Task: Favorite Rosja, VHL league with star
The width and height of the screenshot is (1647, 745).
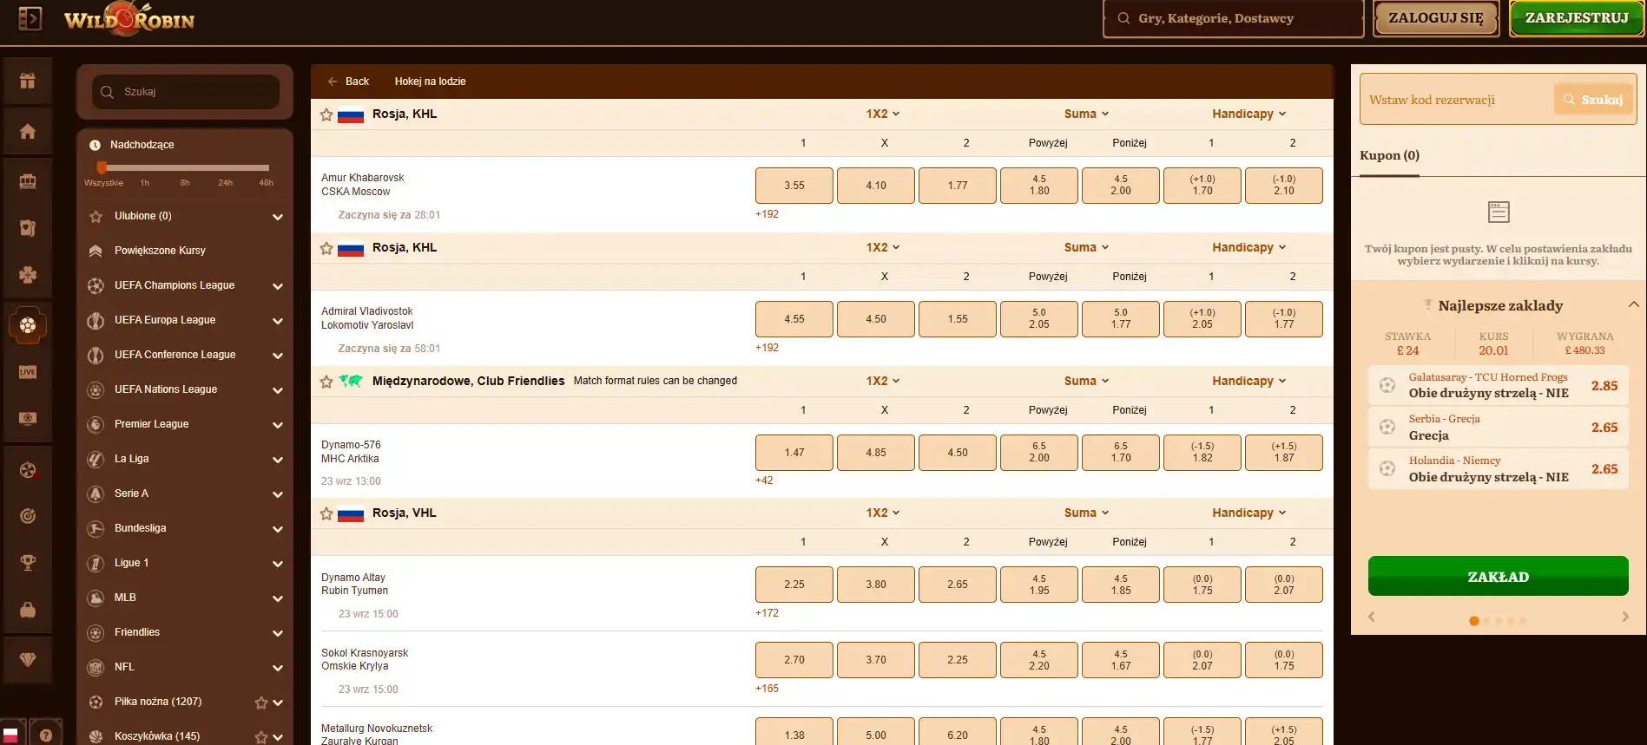Action: tap(326, 513)
